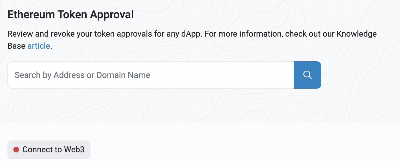Focus the Search by Address or Domain Name field
The width and height of the screenshot is (400, 161).
(151, 75)
